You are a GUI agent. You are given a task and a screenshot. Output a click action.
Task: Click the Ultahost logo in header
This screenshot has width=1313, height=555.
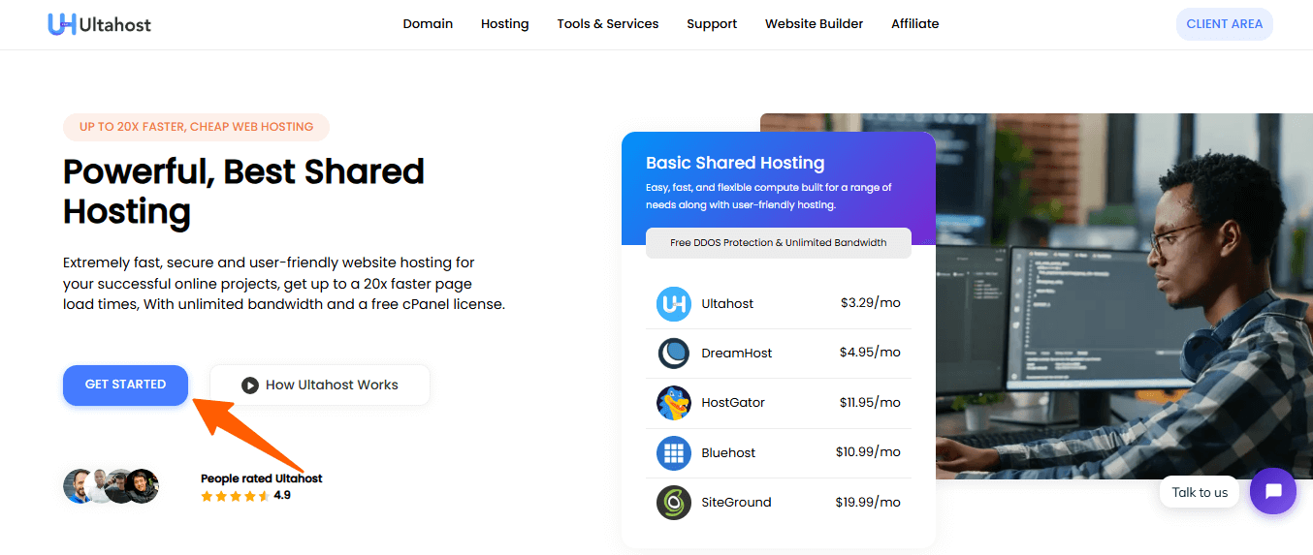(99, 24)
